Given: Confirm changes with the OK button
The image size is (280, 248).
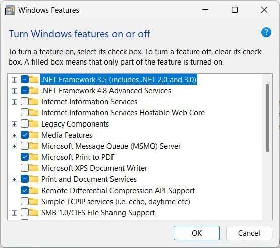Looking at the screenshot, I should pos(197,233).
